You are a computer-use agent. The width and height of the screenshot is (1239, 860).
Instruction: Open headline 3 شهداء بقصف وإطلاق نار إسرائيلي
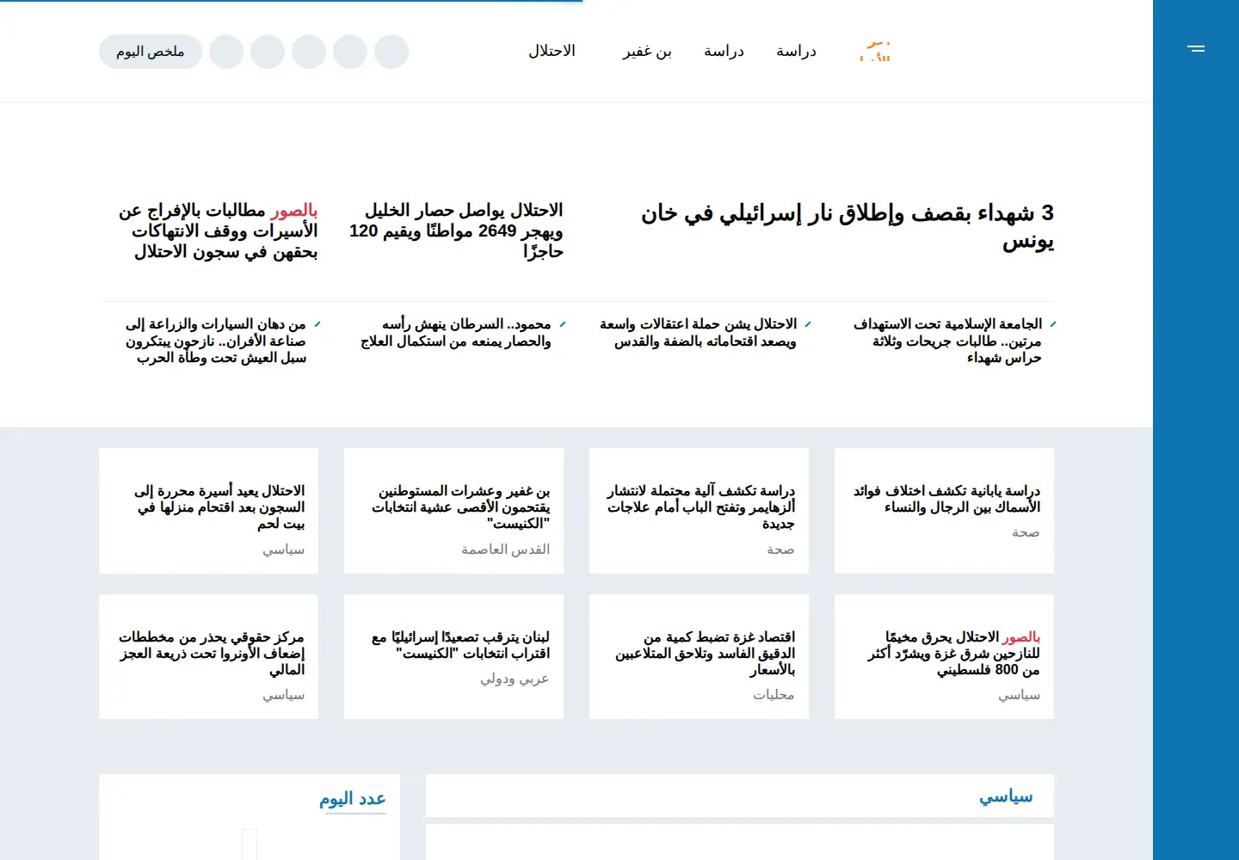tap(848, 226)
